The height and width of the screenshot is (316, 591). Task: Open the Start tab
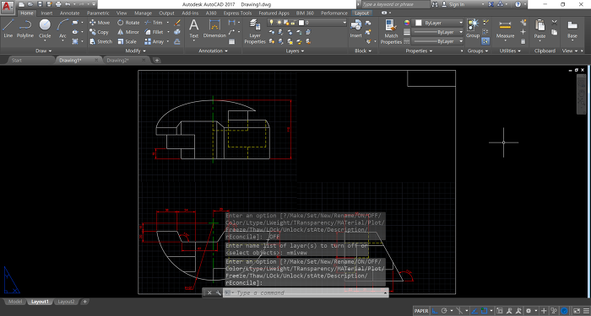pyautogui.click(x=17, y=60)
